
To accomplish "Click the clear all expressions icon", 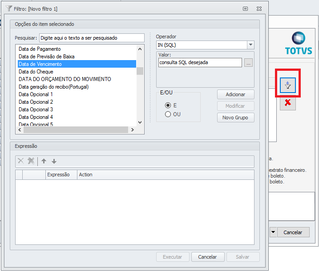I will (31, 161).
